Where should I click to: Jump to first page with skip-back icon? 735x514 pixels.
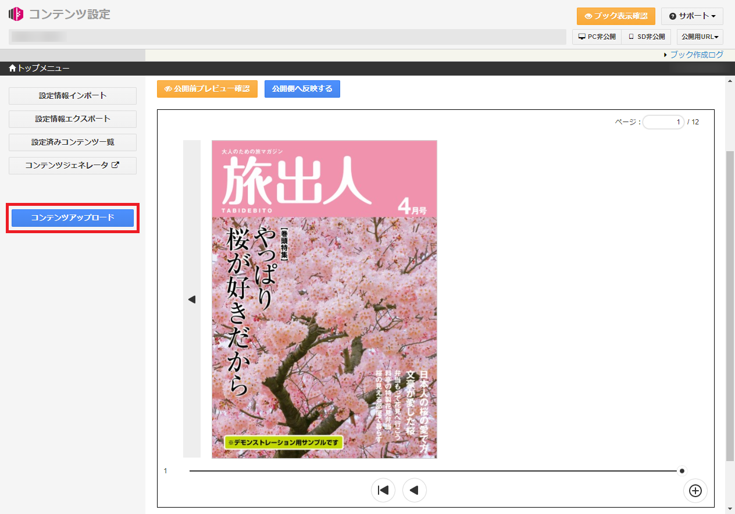[383, 490]
